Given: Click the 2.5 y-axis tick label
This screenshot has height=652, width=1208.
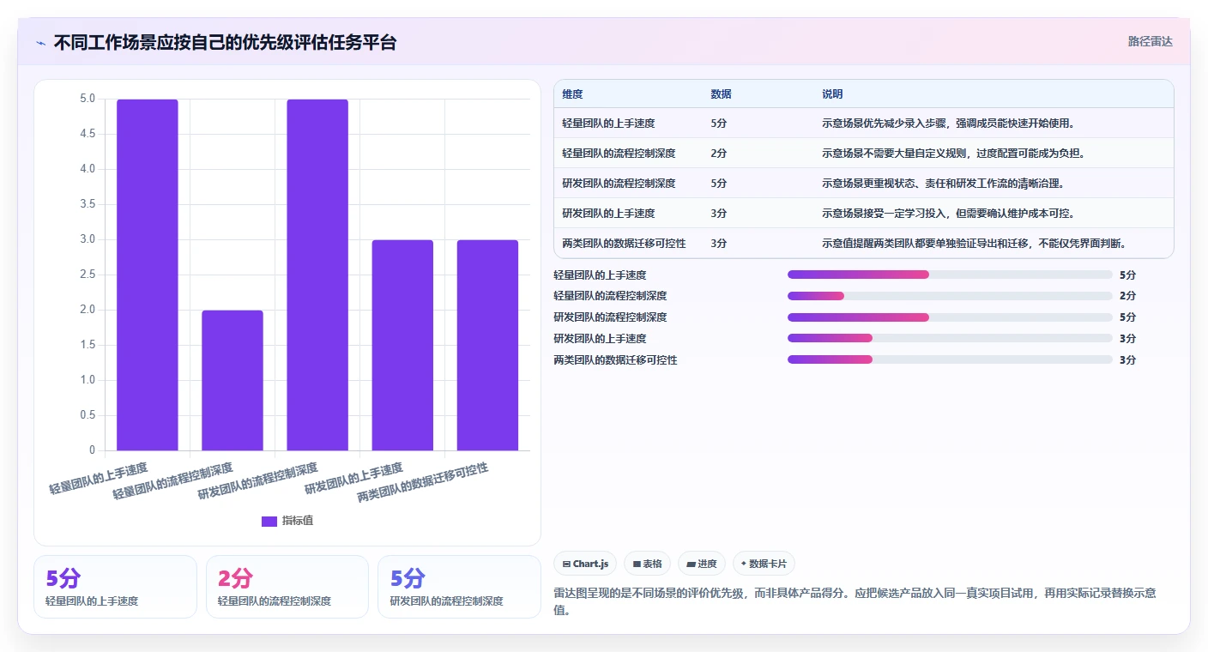Looking at the screenshot, I should click(88, 275).
